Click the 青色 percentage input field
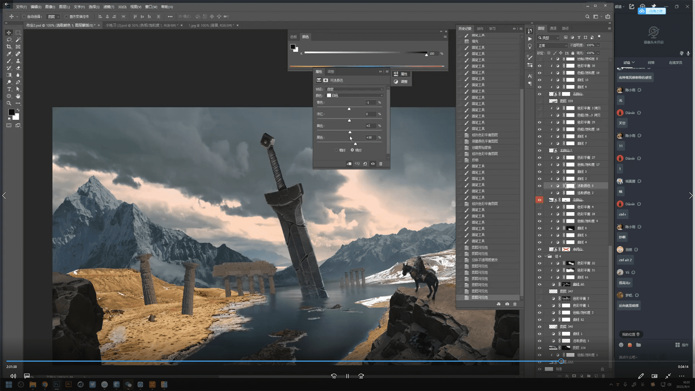The width and height of the screenshot is (695, 391). pos(370,102)
